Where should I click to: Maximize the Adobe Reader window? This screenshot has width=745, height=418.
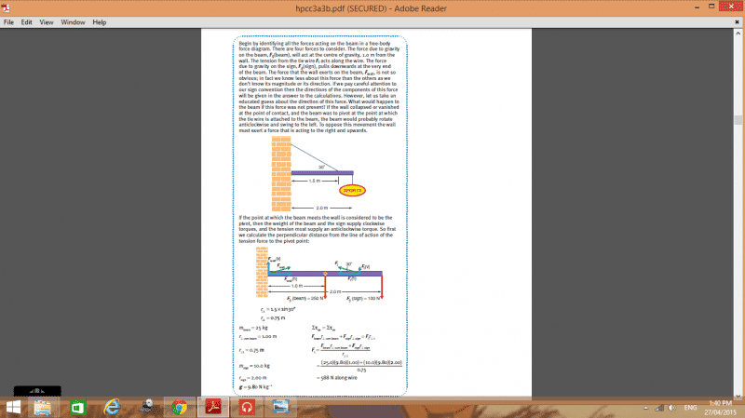coord(711,7)
